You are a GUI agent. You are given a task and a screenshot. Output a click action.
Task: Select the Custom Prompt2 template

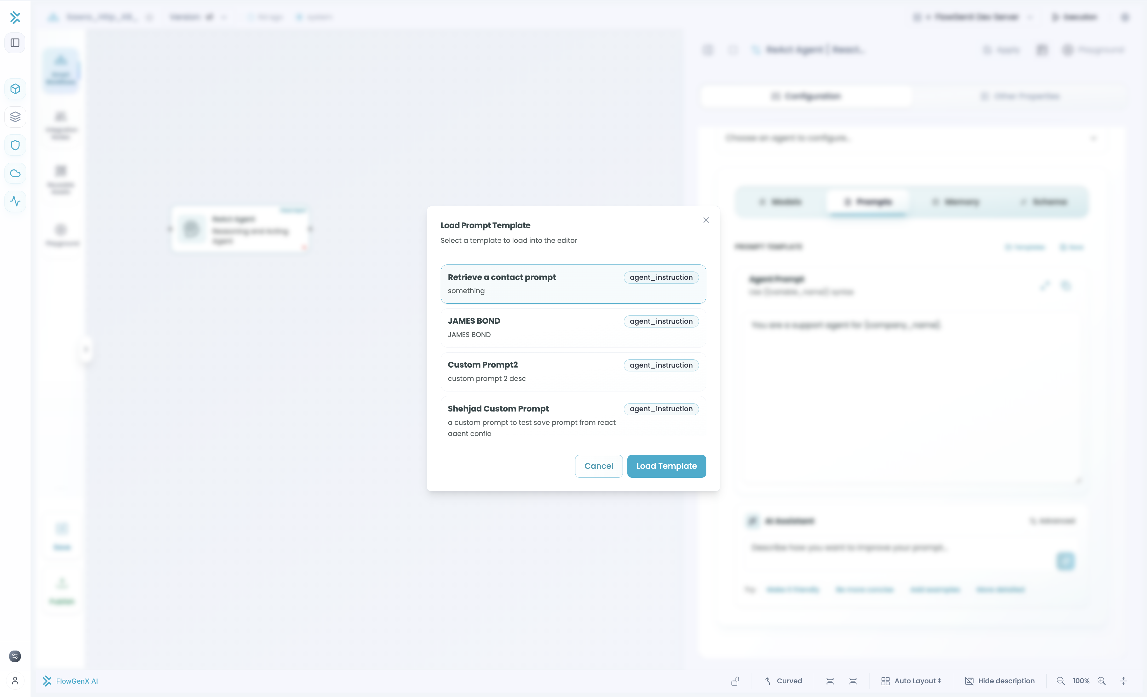point(573,371)
